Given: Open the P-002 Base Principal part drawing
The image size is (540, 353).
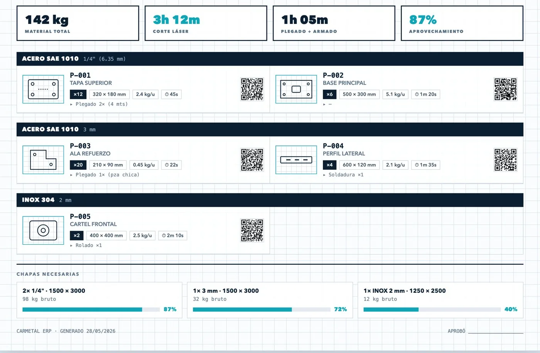Looking at the screenshot, I should (x=296, y=89).
